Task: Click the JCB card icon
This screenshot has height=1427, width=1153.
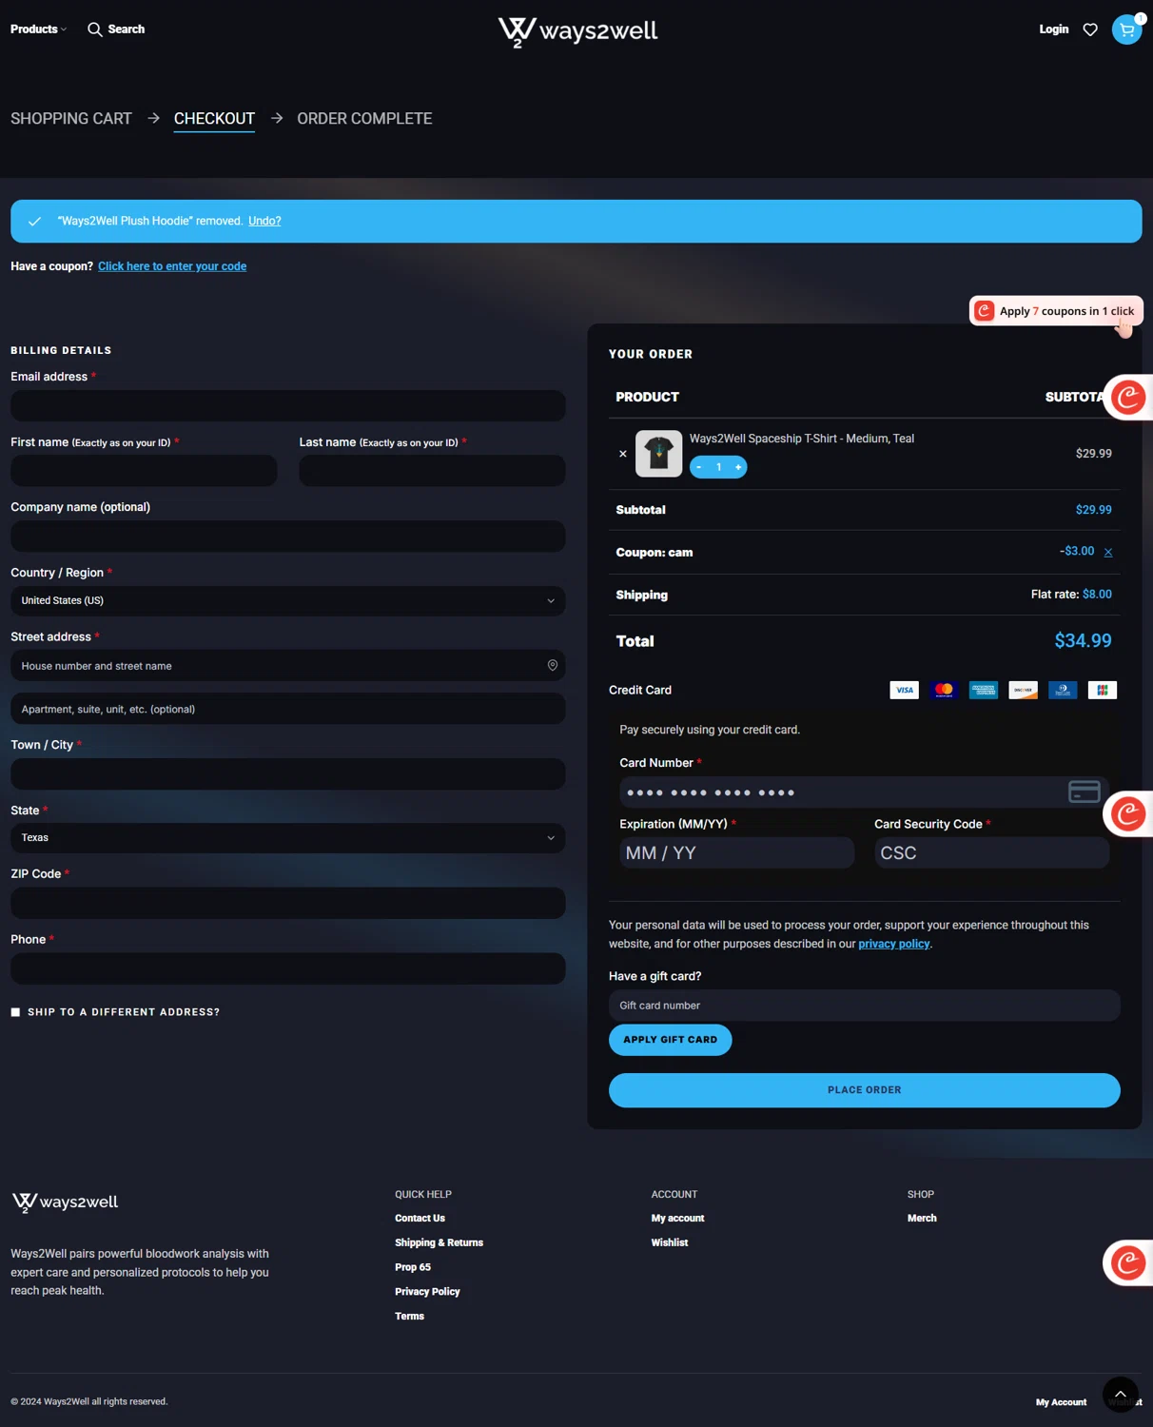Action: [x=1102, y=690]
